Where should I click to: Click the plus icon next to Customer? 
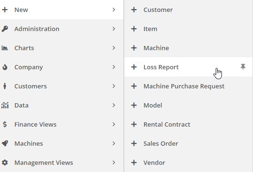point(134,10)
